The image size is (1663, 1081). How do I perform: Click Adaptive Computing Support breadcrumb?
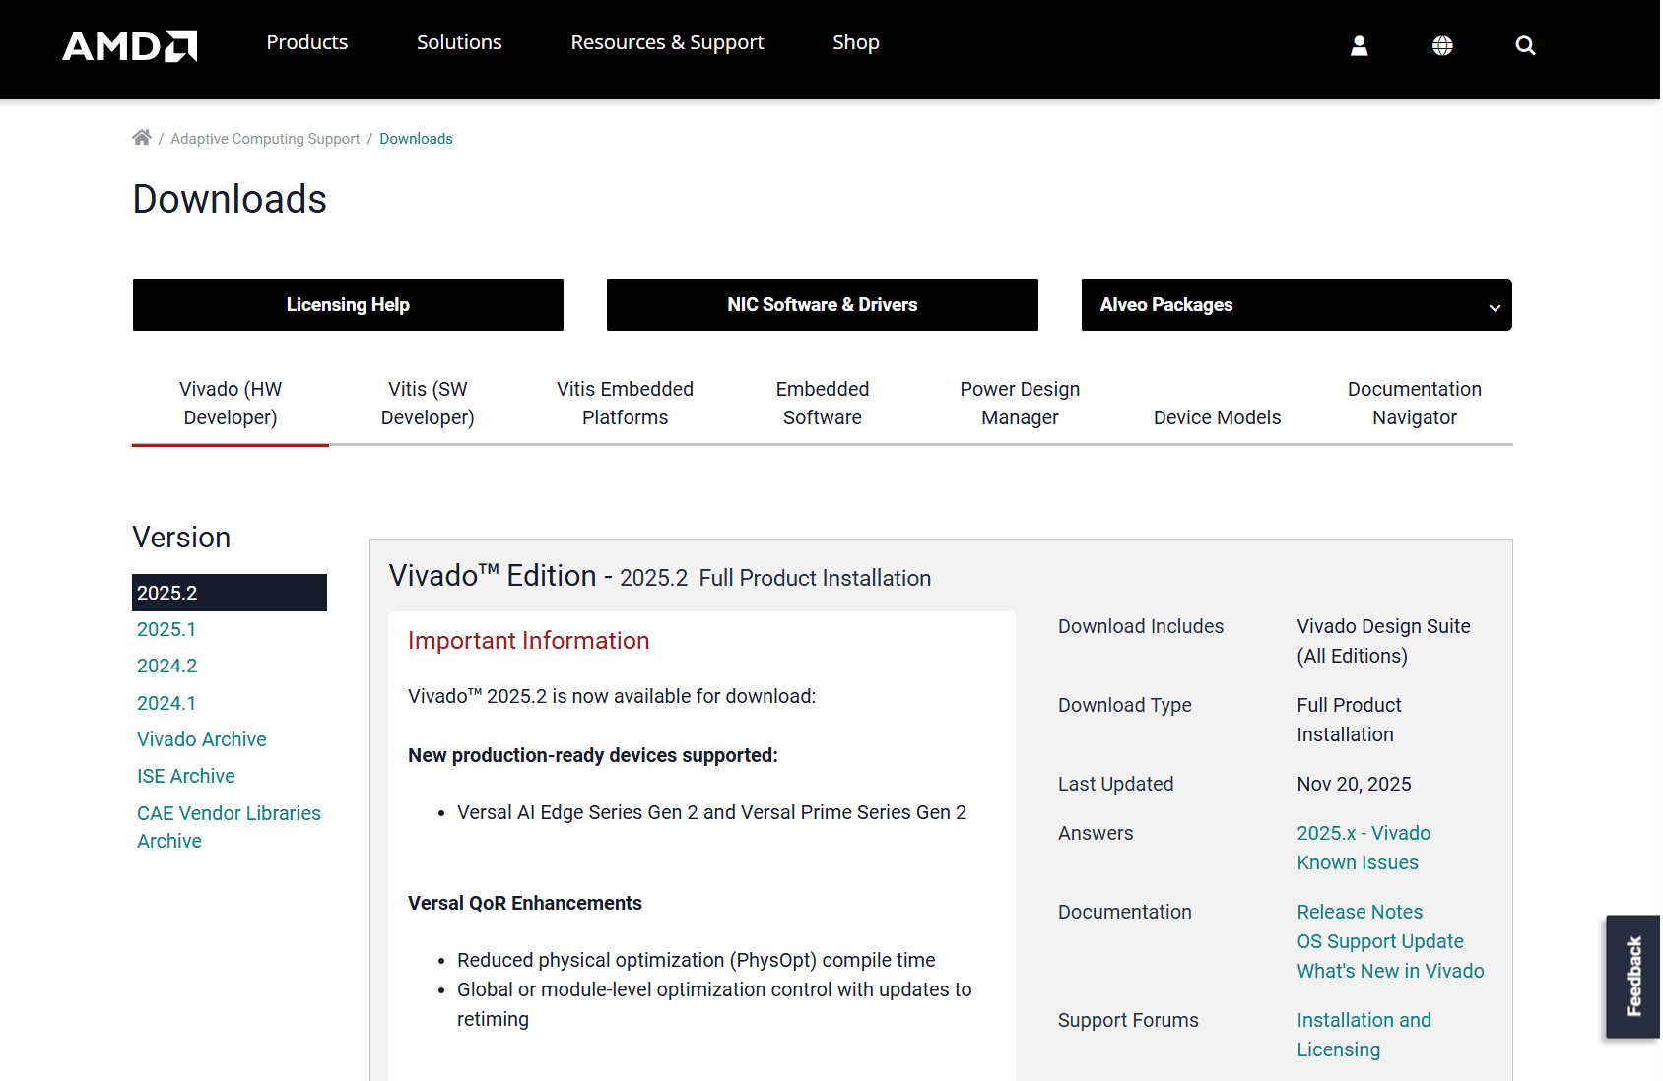tap(265, 139)
